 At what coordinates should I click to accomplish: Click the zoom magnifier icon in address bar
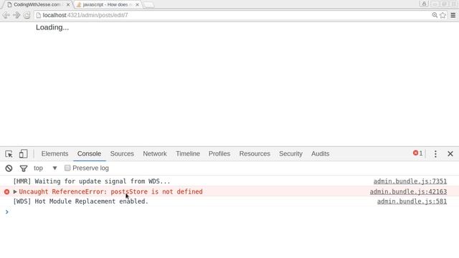tap(435, 15)
